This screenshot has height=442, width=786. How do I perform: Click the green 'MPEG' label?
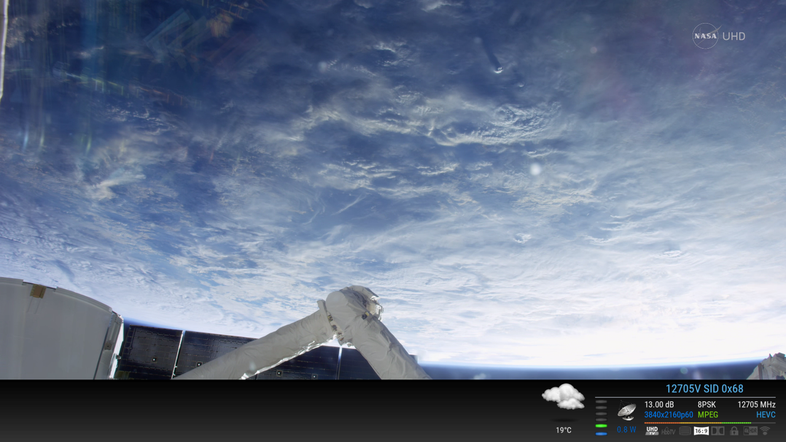point(708,415)
